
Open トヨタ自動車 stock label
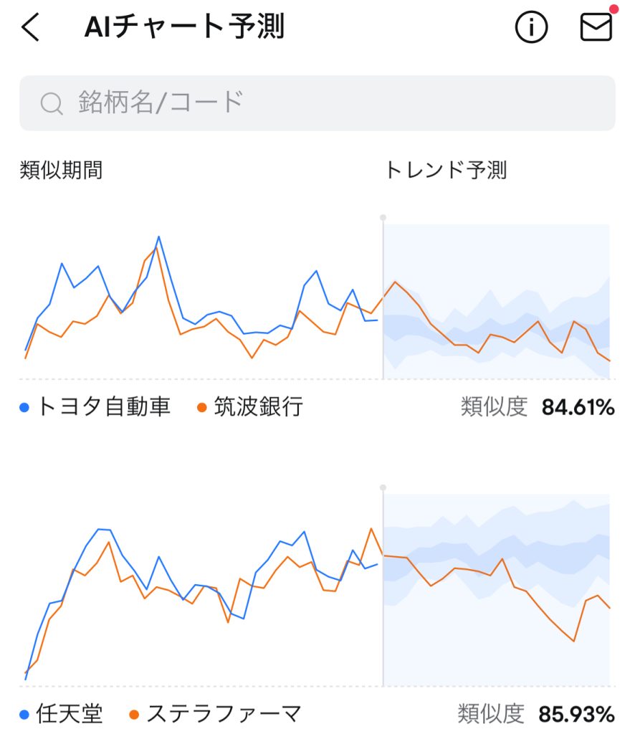[x=103, y=407]
